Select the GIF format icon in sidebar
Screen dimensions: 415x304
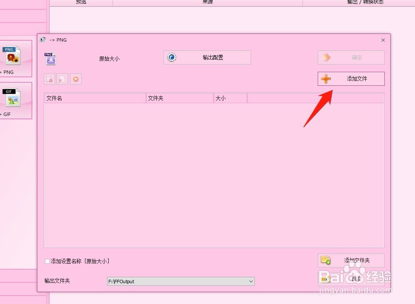pyautogui.click(x=11, y=97)
